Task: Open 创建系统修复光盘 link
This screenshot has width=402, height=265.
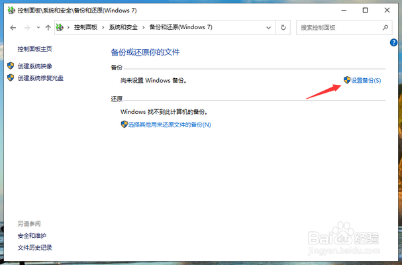Action: tap(40, 78)
